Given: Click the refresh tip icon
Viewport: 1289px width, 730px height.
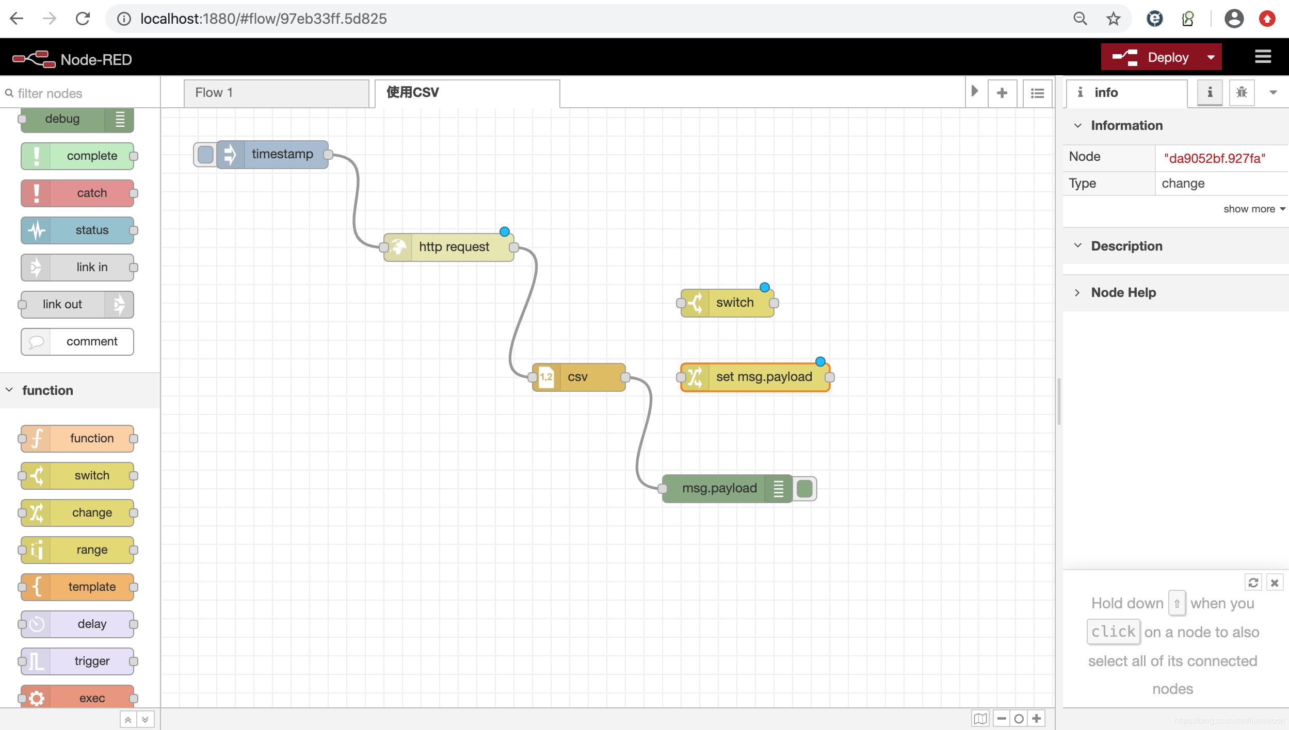Looking at the screenshot, I should (1253, 583).
